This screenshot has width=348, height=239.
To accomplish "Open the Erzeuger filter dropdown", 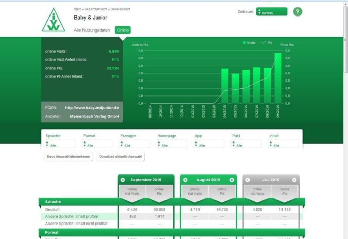I will click(x=135, y=144).
